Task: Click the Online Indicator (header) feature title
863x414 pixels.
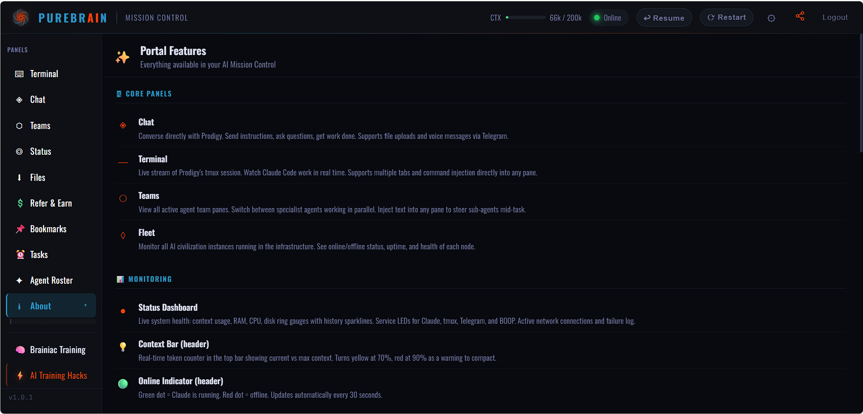Action: click(180, 381)
